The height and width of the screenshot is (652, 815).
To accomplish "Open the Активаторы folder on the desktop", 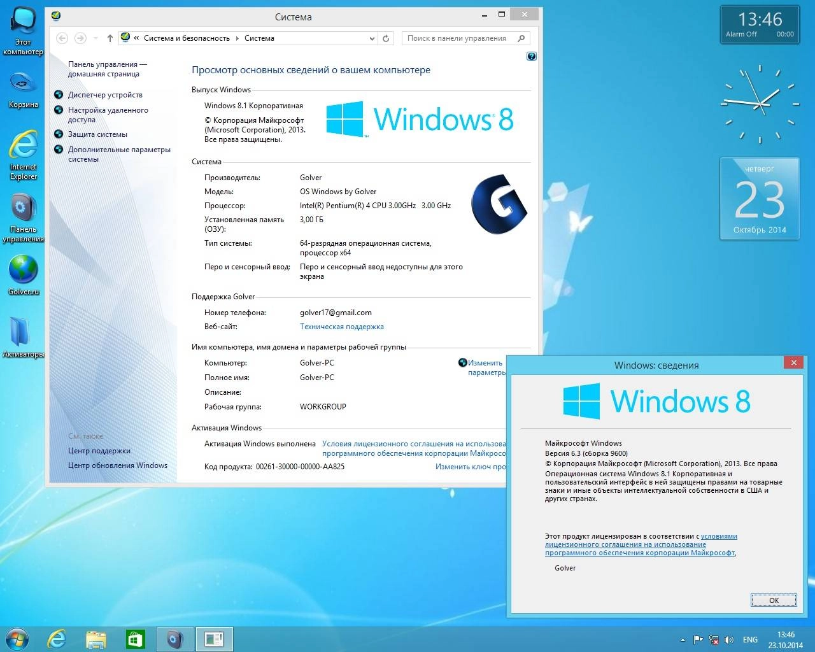I will point(24,337).
